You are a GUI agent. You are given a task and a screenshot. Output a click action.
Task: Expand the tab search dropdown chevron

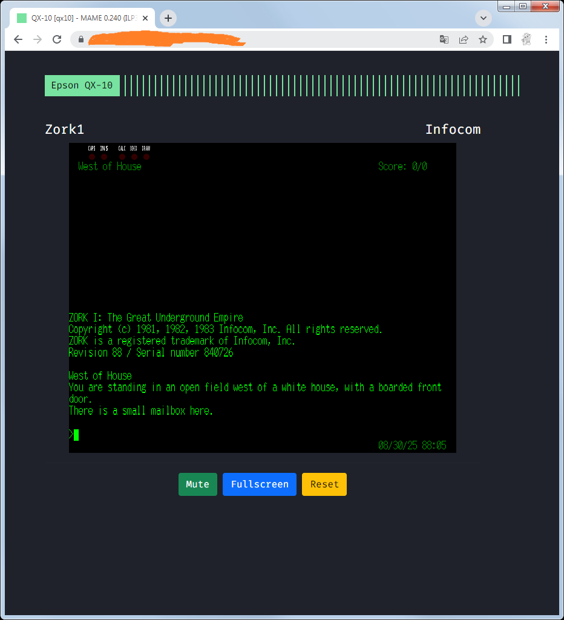483,18
